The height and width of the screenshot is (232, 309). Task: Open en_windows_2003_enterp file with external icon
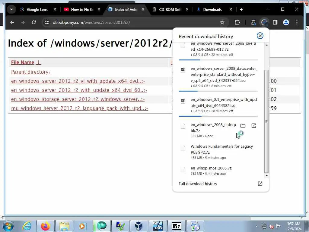pos(253,126)
